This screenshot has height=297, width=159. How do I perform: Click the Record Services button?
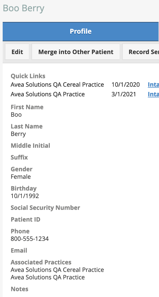144,52
